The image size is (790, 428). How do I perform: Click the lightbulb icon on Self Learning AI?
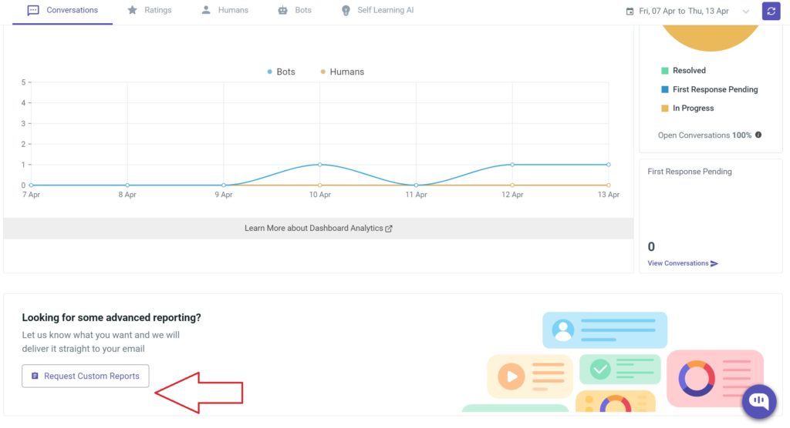pos(346,11)
